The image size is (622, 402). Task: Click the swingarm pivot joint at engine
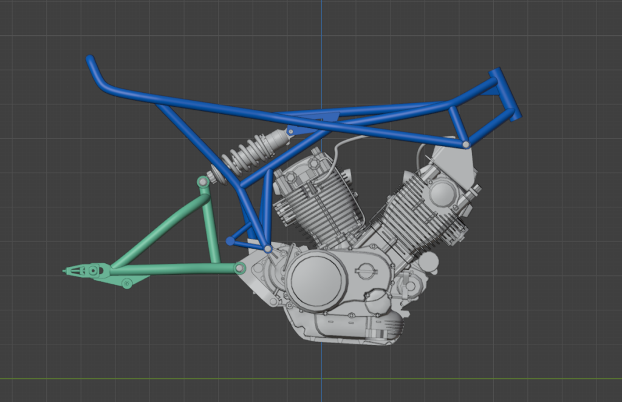(239, 269)
